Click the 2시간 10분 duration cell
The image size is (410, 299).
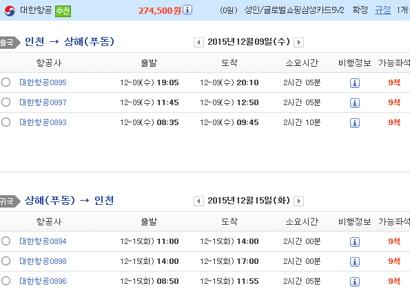(302, 122)
